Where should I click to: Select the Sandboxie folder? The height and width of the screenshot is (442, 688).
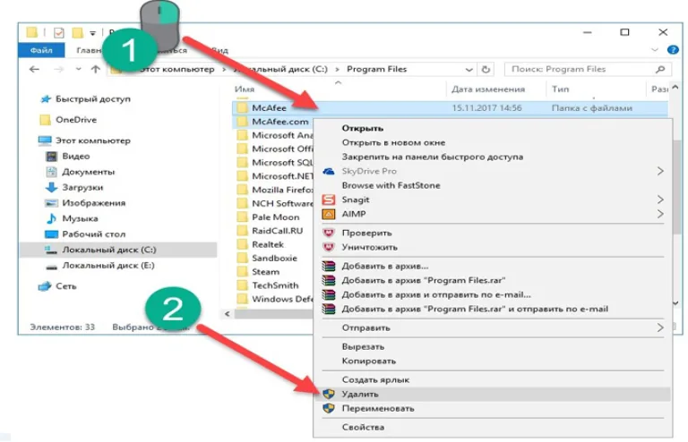coord(274,258)
